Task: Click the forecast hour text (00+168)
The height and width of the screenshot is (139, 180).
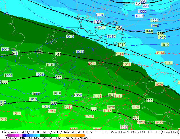Action: point(170,132)
